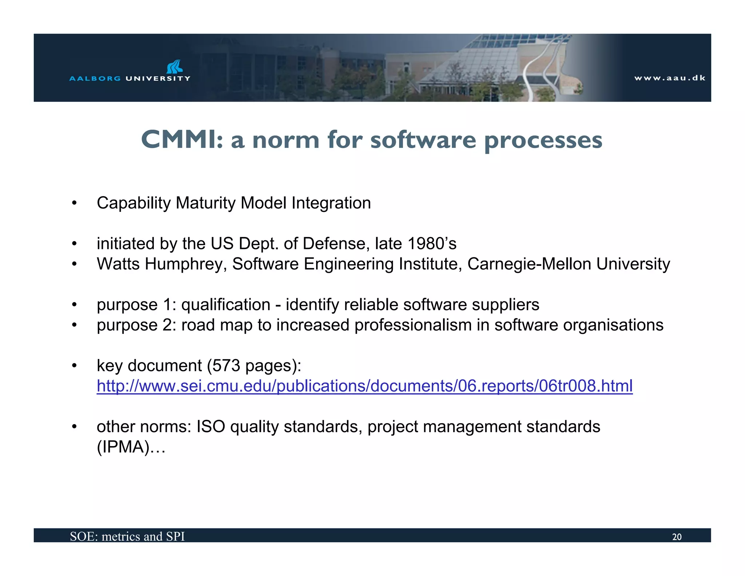Click the '(IPMA)…' text
The height and width of the screenshot is (576, 745).
pyautogui.click(x=131, y=447)
